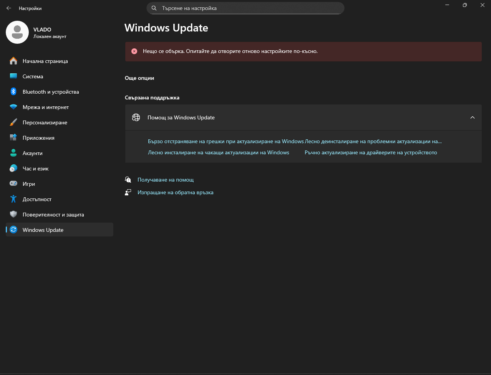
Task: Click the Windows Update sync icon in sidebar
Action: tap(13, 230)
